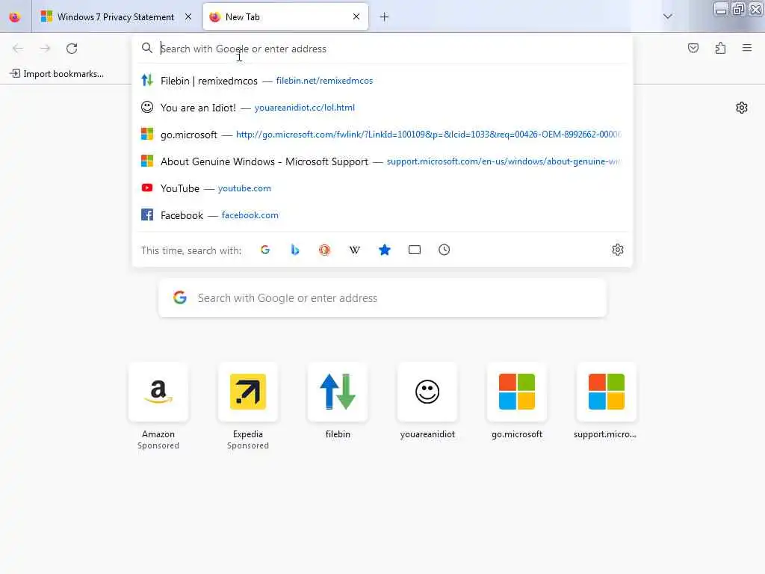Screen dimensions: 765x574
Task: Click the YouTube favicon in suggestions
Action: [147, 188]
